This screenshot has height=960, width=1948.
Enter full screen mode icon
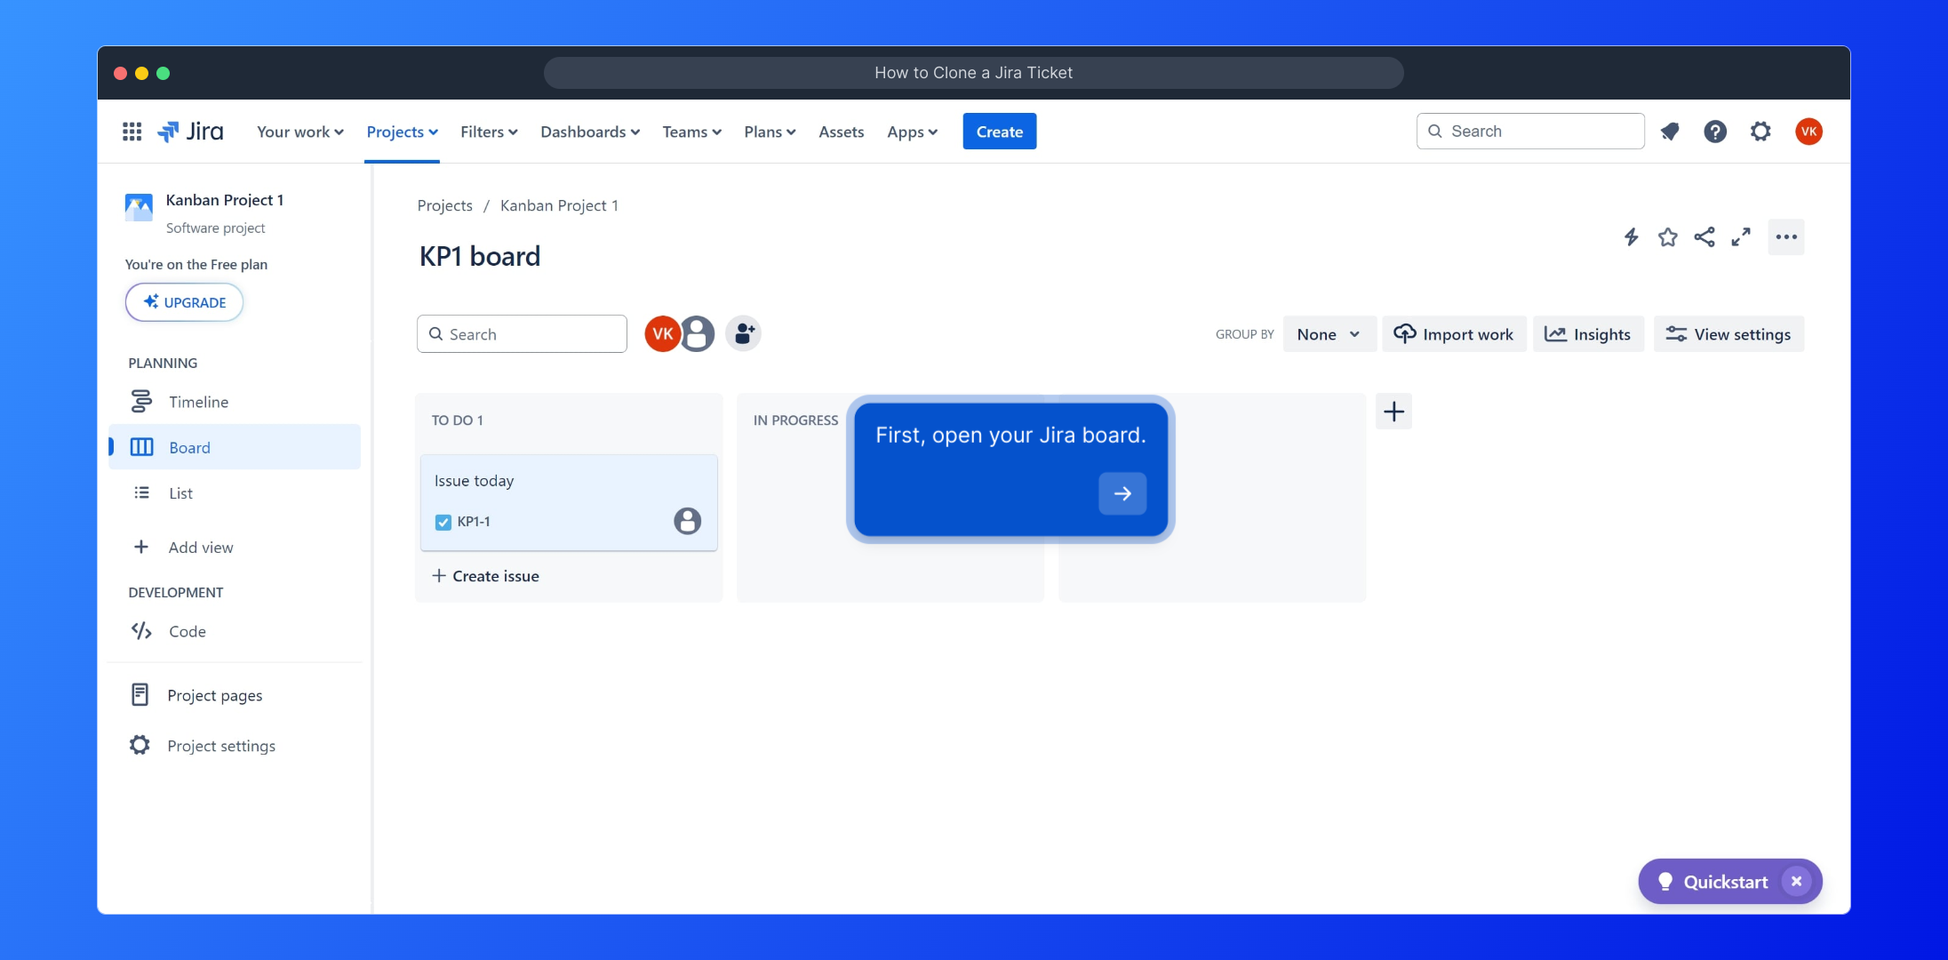1740,237
